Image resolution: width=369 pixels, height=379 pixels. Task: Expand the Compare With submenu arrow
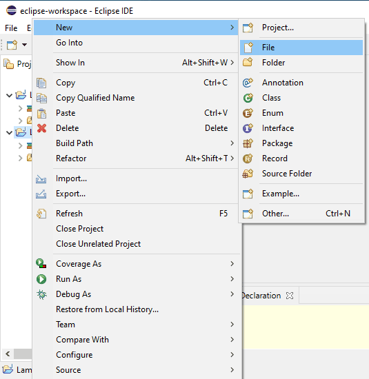click(x=232, y=340)
